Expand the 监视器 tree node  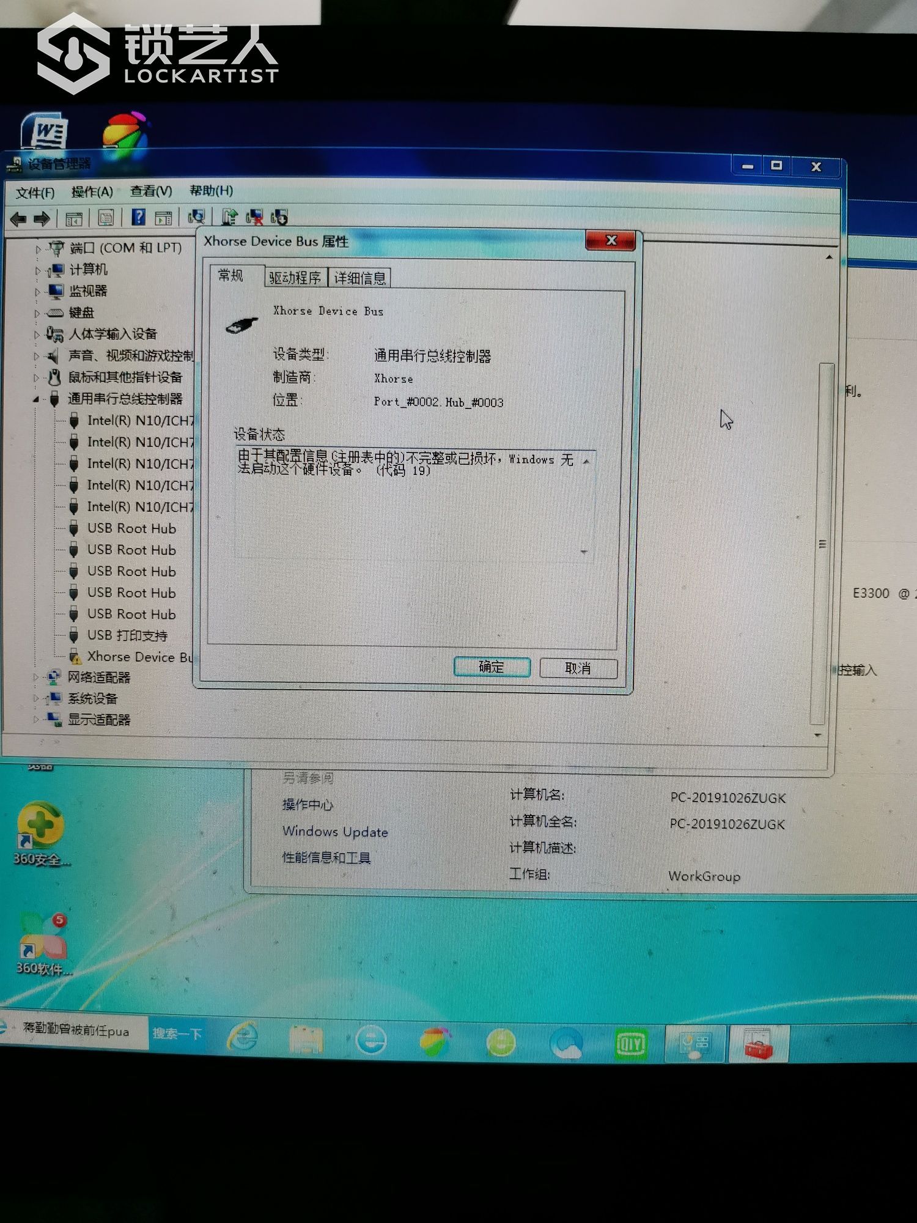click(38, 292)
